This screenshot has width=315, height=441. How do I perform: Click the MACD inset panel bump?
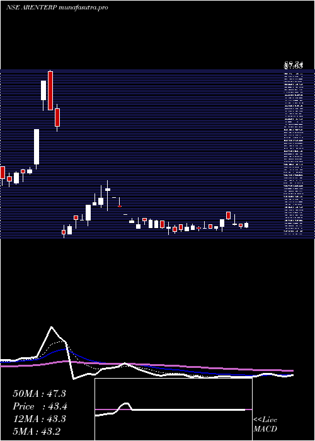[126, 406]
